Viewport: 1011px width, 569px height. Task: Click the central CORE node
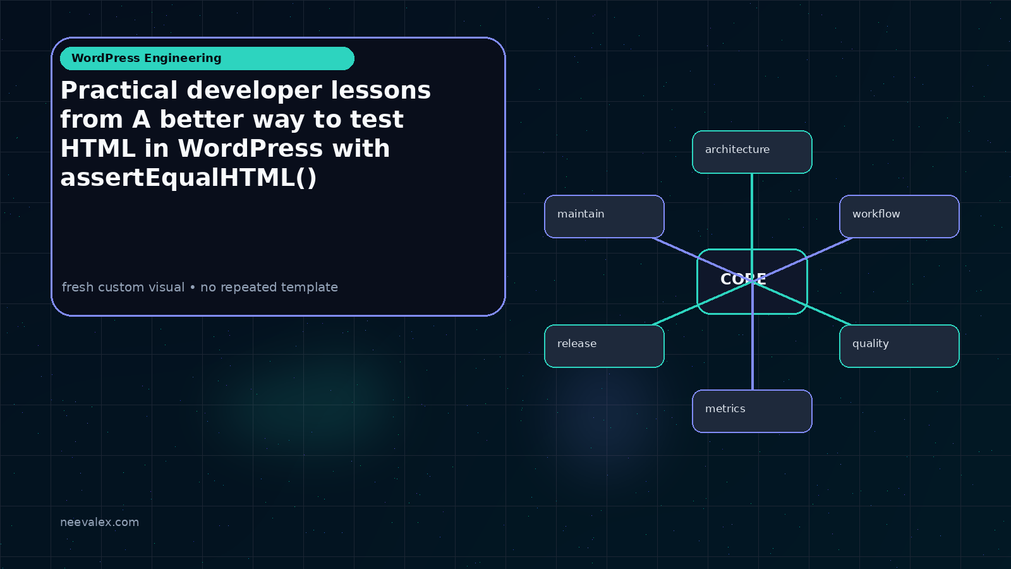point(752,281)
